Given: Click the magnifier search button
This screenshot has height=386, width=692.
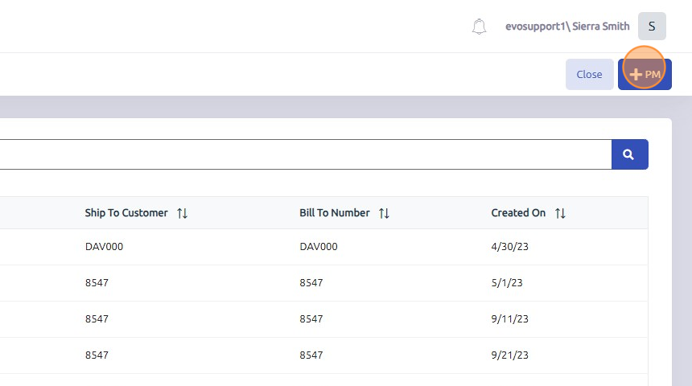Looking at the screenshot, I should coord(630,154).
